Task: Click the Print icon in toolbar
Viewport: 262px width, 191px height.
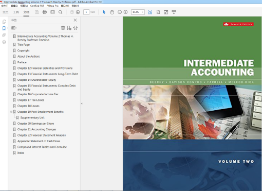Action: 45,12
